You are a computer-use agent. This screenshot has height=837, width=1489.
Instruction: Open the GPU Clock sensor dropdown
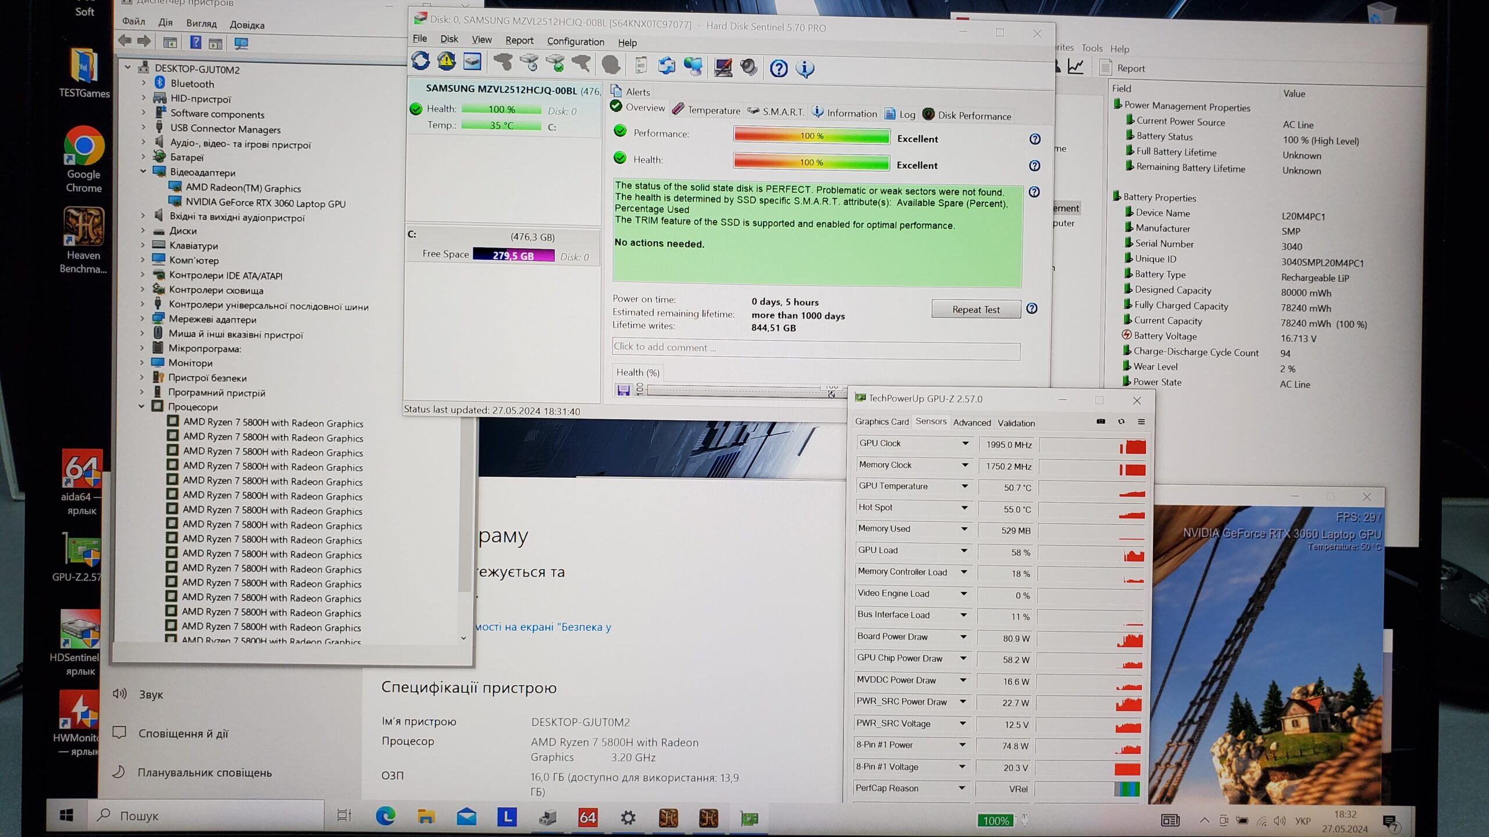tap(965, 443)
